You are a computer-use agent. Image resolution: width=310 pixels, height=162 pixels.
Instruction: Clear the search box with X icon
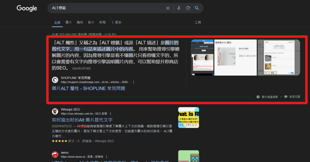pyautogui.click(x=168, y=8)
